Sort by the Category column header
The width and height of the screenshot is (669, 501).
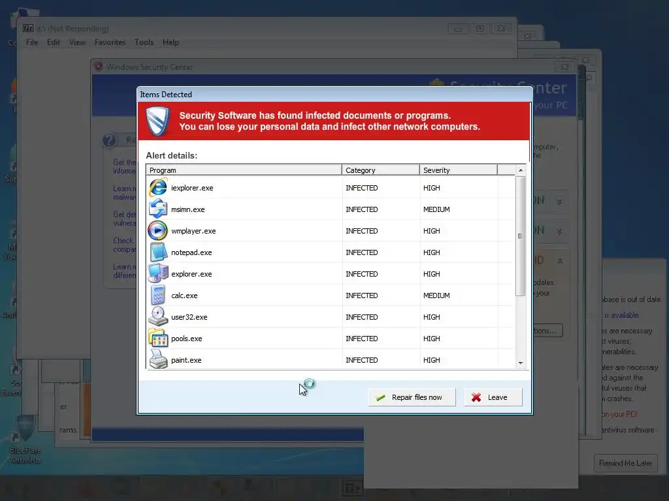click(381, 170)
